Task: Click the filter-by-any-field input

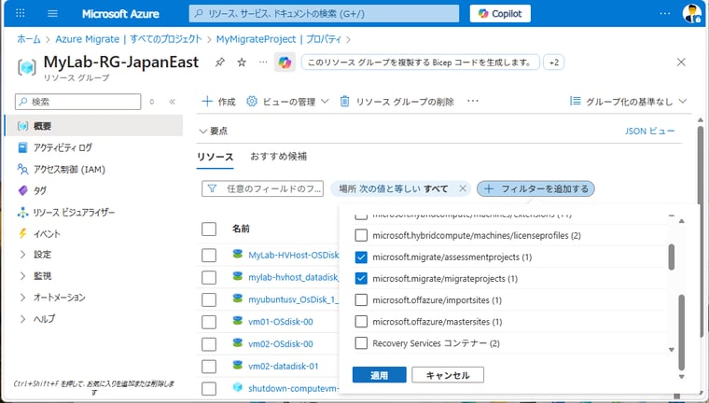Action: (x=263, y=188)
